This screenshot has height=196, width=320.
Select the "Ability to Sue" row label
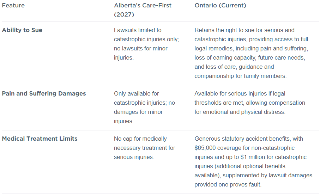[22, 30]
